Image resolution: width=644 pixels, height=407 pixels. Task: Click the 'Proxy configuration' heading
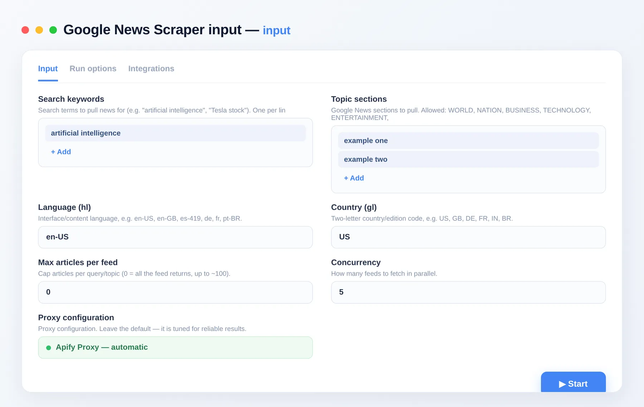coord(76,317)
